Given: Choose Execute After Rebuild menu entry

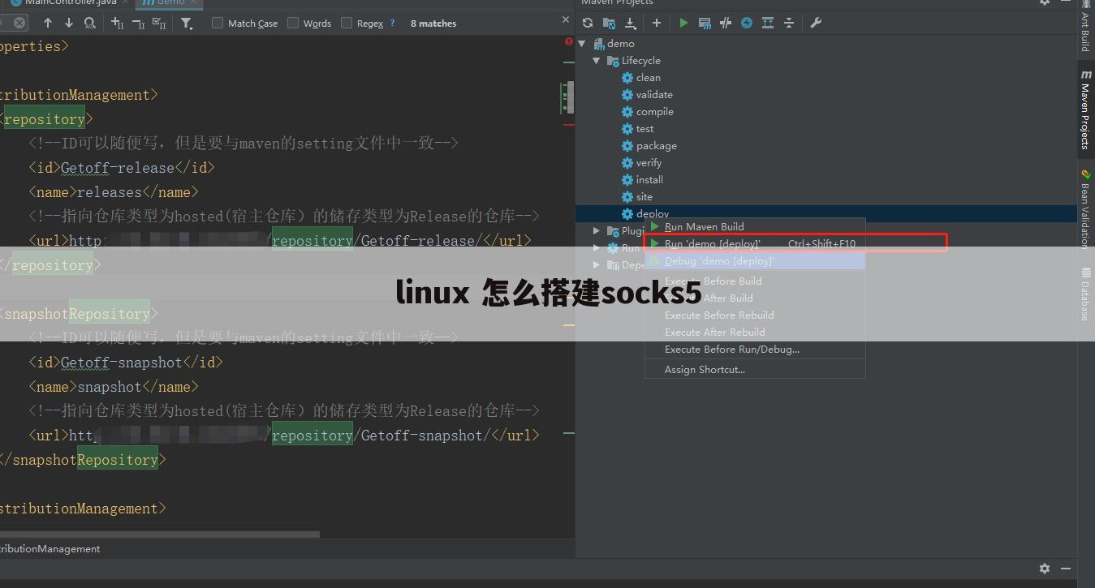Looking at the screenshot, I should point(755,332).
